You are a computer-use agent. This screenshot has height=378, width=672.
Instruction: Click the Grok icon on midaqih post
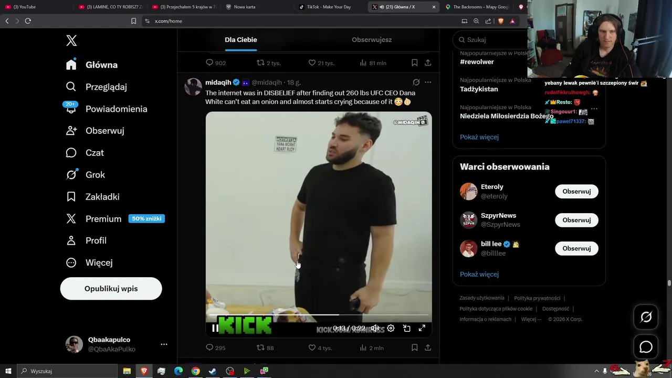pyautogui.click(x=416, y=82)
